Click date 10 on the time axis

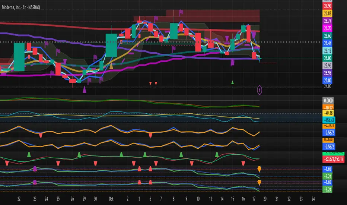point(198,199)
